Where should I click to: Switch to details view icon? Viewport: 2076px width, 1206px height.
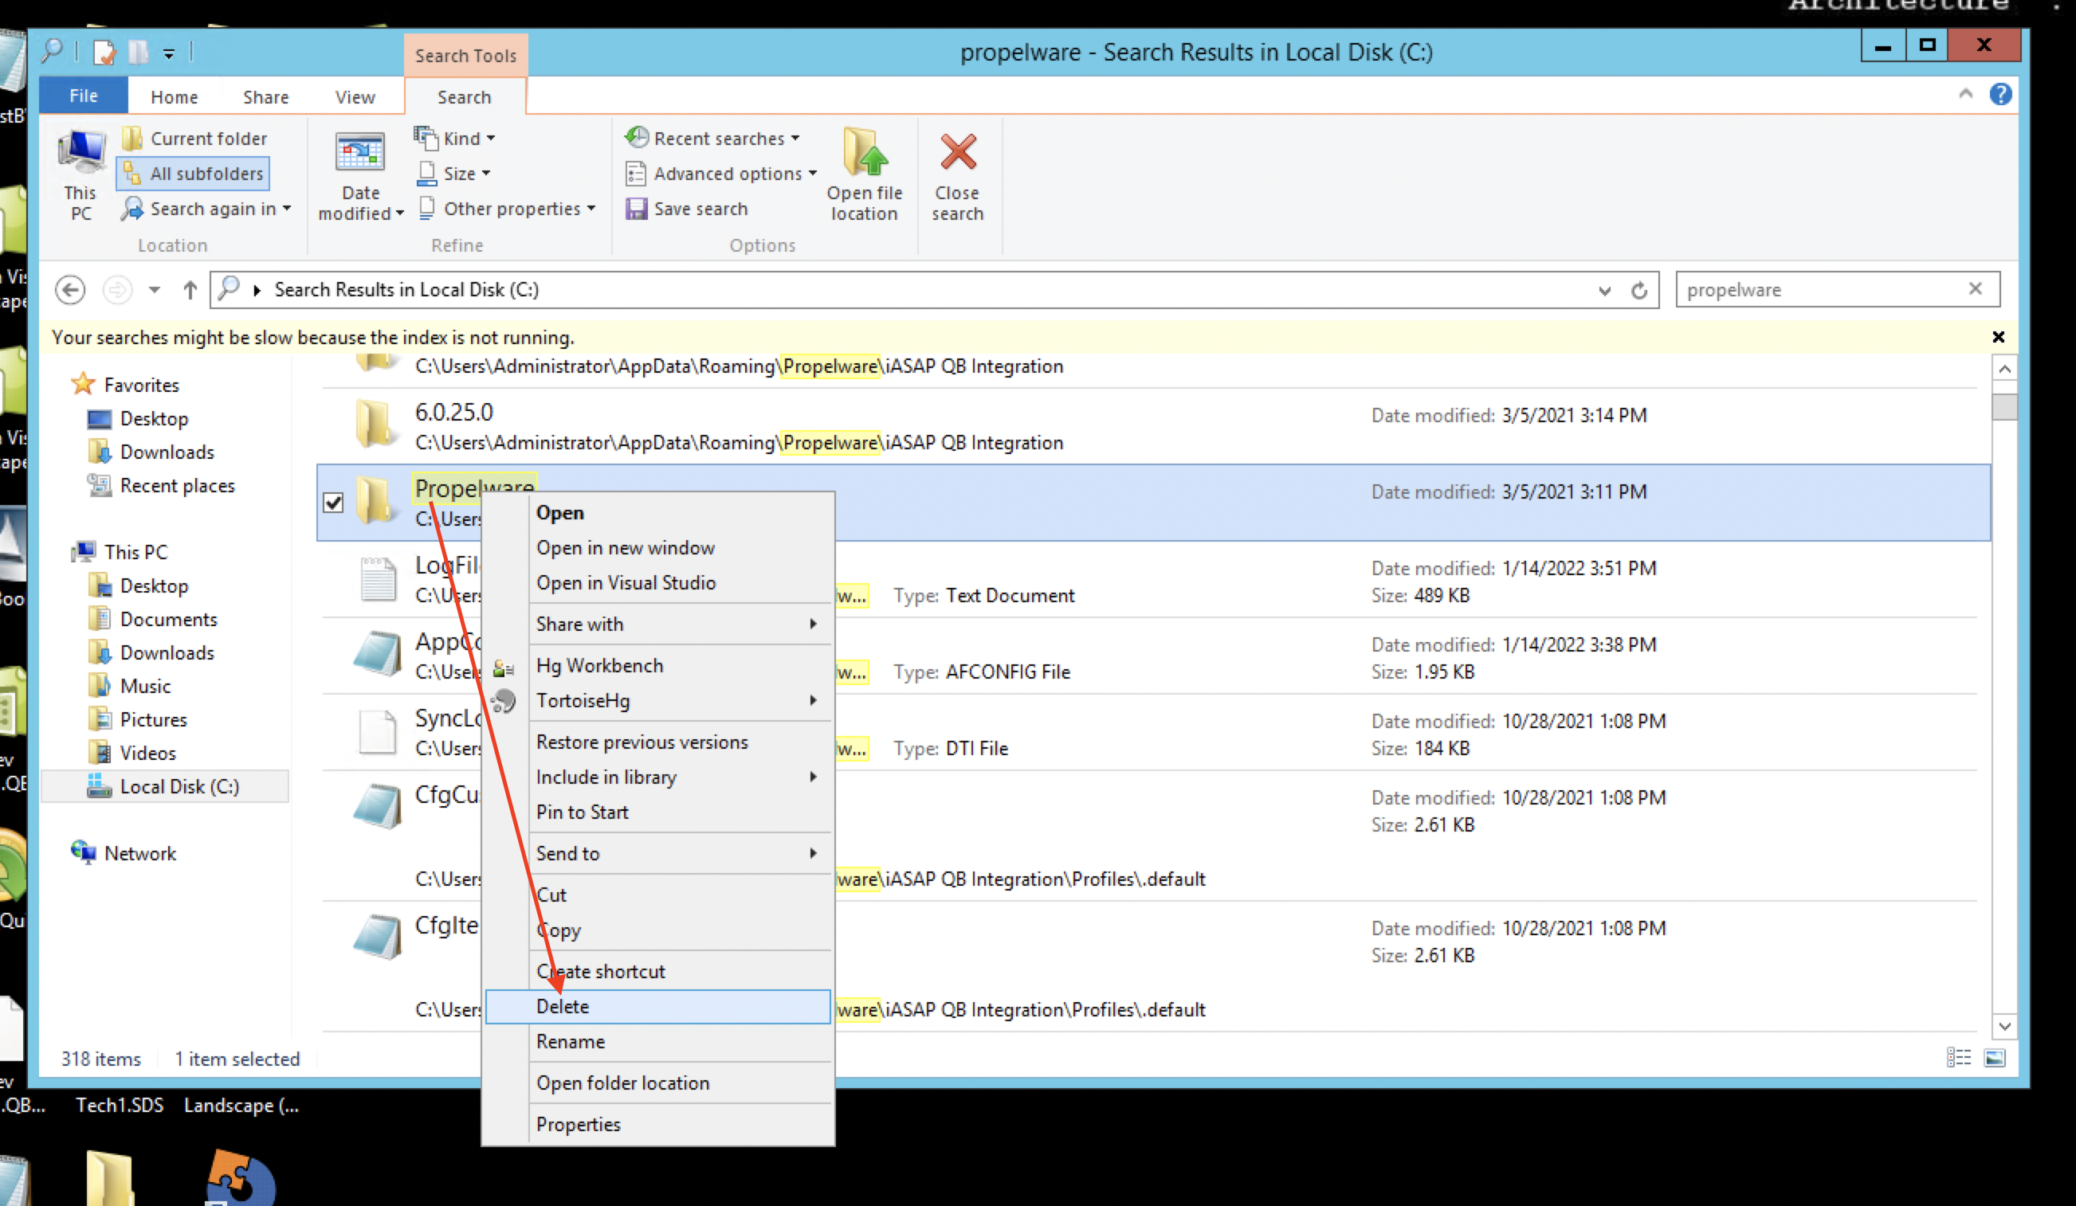tap(1959, 1058)
